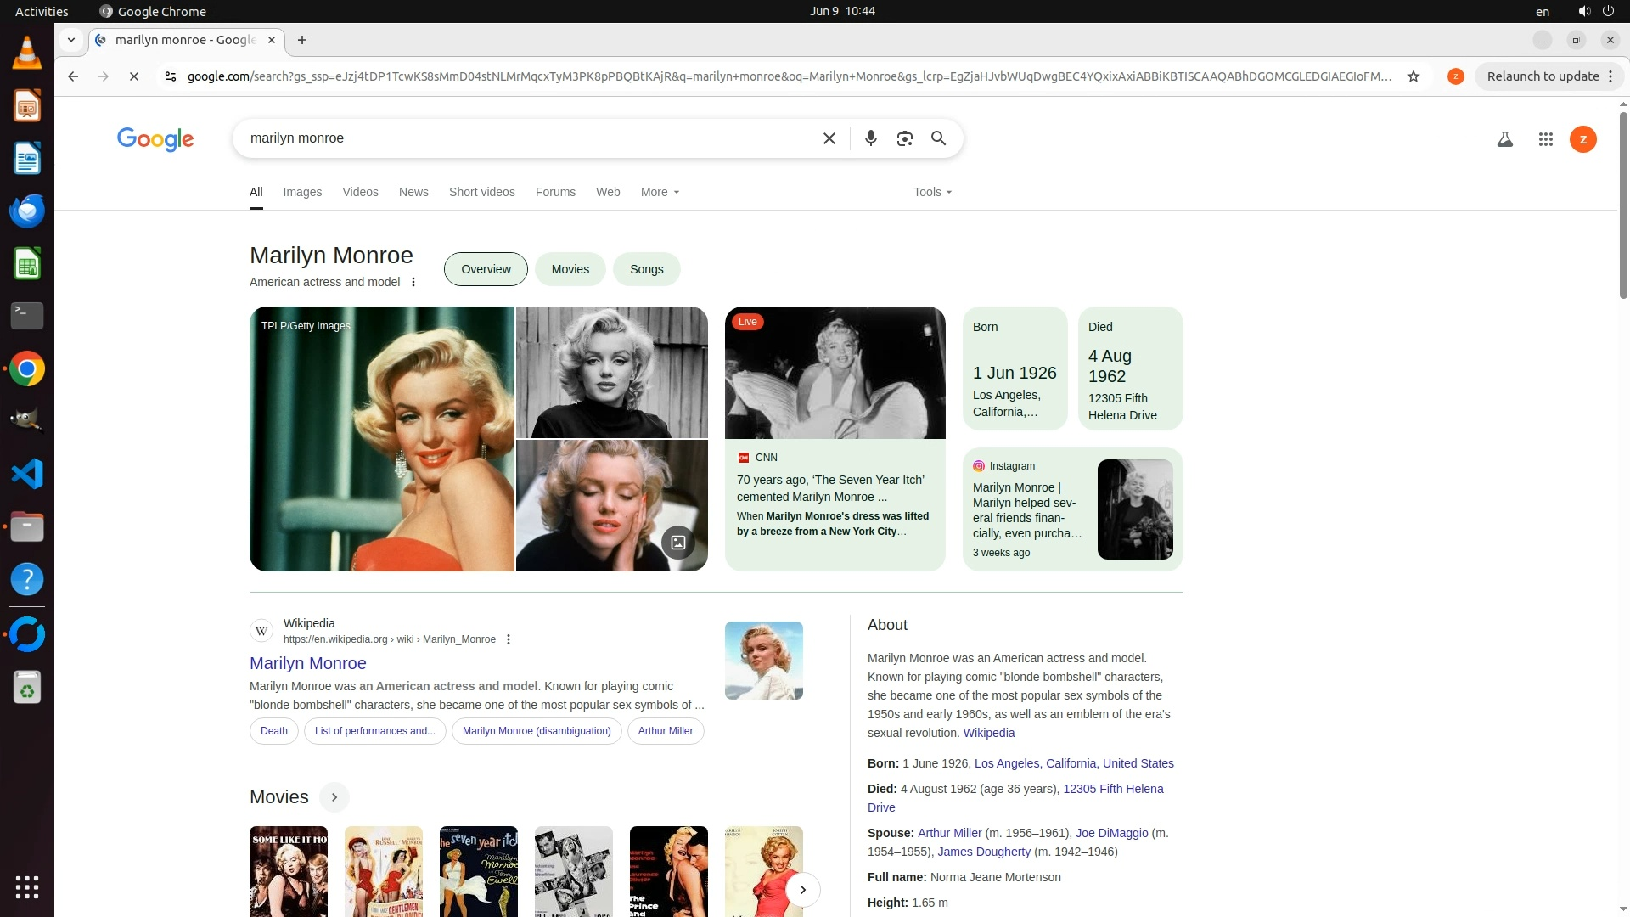Screen dimensions: 1630x917
Task: Select the Overview chip
Action: pos(486,269)
